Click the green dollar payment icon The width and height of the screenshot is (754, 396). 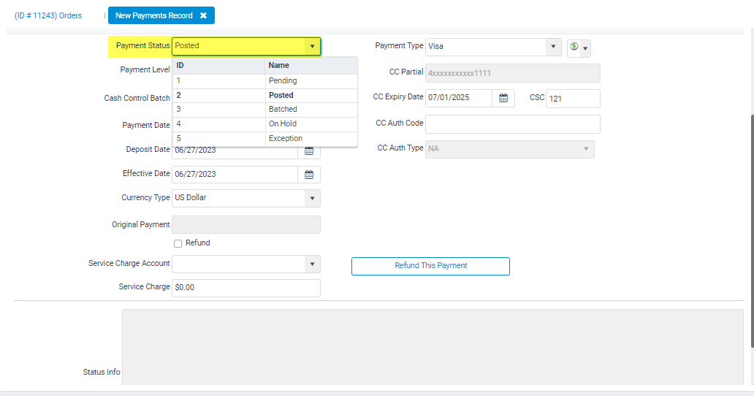click(x=574, y=47)
